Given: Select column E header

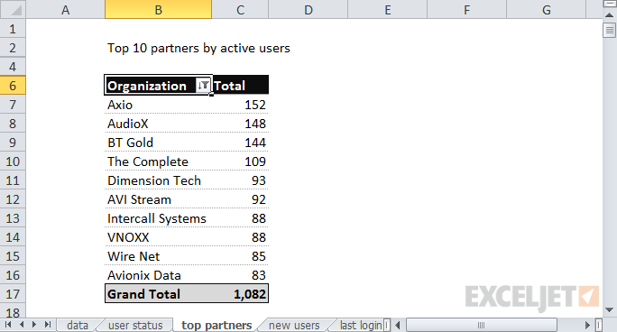Looking at the screenshot, I should pyautogui.click(x=388, y=9).
